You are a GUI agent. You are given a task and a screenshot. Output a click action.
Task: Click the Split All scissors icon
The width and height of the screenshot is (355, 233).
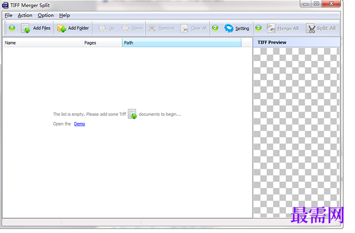click(311, 28)
